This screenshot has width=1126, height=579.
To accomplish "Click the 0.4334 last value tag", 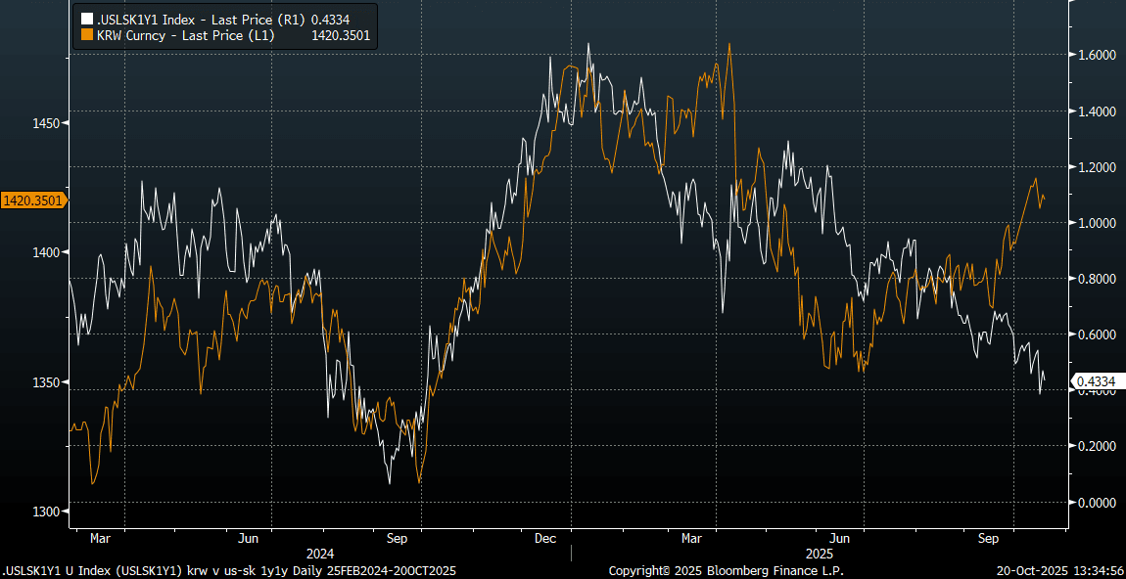I will 1097,381.
